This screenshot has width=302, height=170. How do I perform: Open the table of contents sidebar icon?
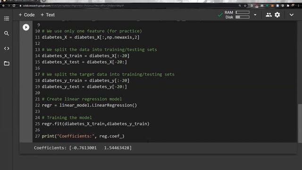click(7, 18)
